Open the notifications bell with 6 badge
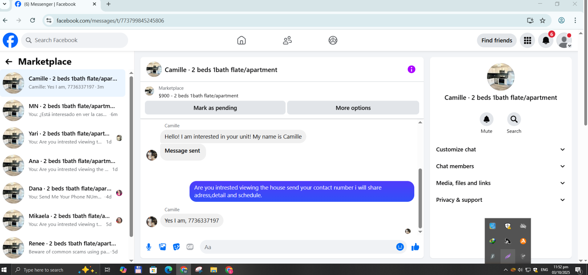The width and height of the screenshot is (588, 275). [x=546, y=40]
